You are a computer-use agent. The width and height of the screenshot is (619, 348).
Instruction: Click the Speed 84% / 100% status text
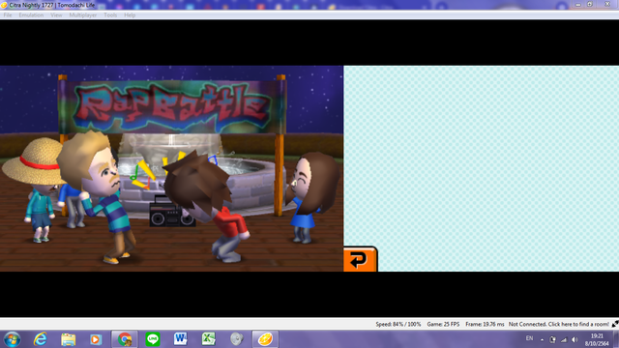click(398, 324)
